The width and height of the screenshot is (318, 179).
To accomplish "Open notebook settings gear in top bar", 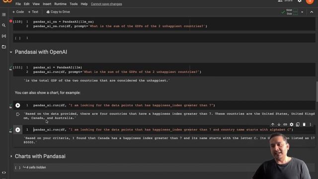I will tap(300, 1).
